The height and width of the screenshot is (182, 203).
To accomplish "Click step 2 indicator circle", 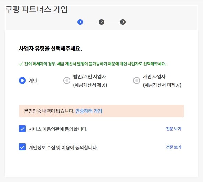I will pos(101,22).
